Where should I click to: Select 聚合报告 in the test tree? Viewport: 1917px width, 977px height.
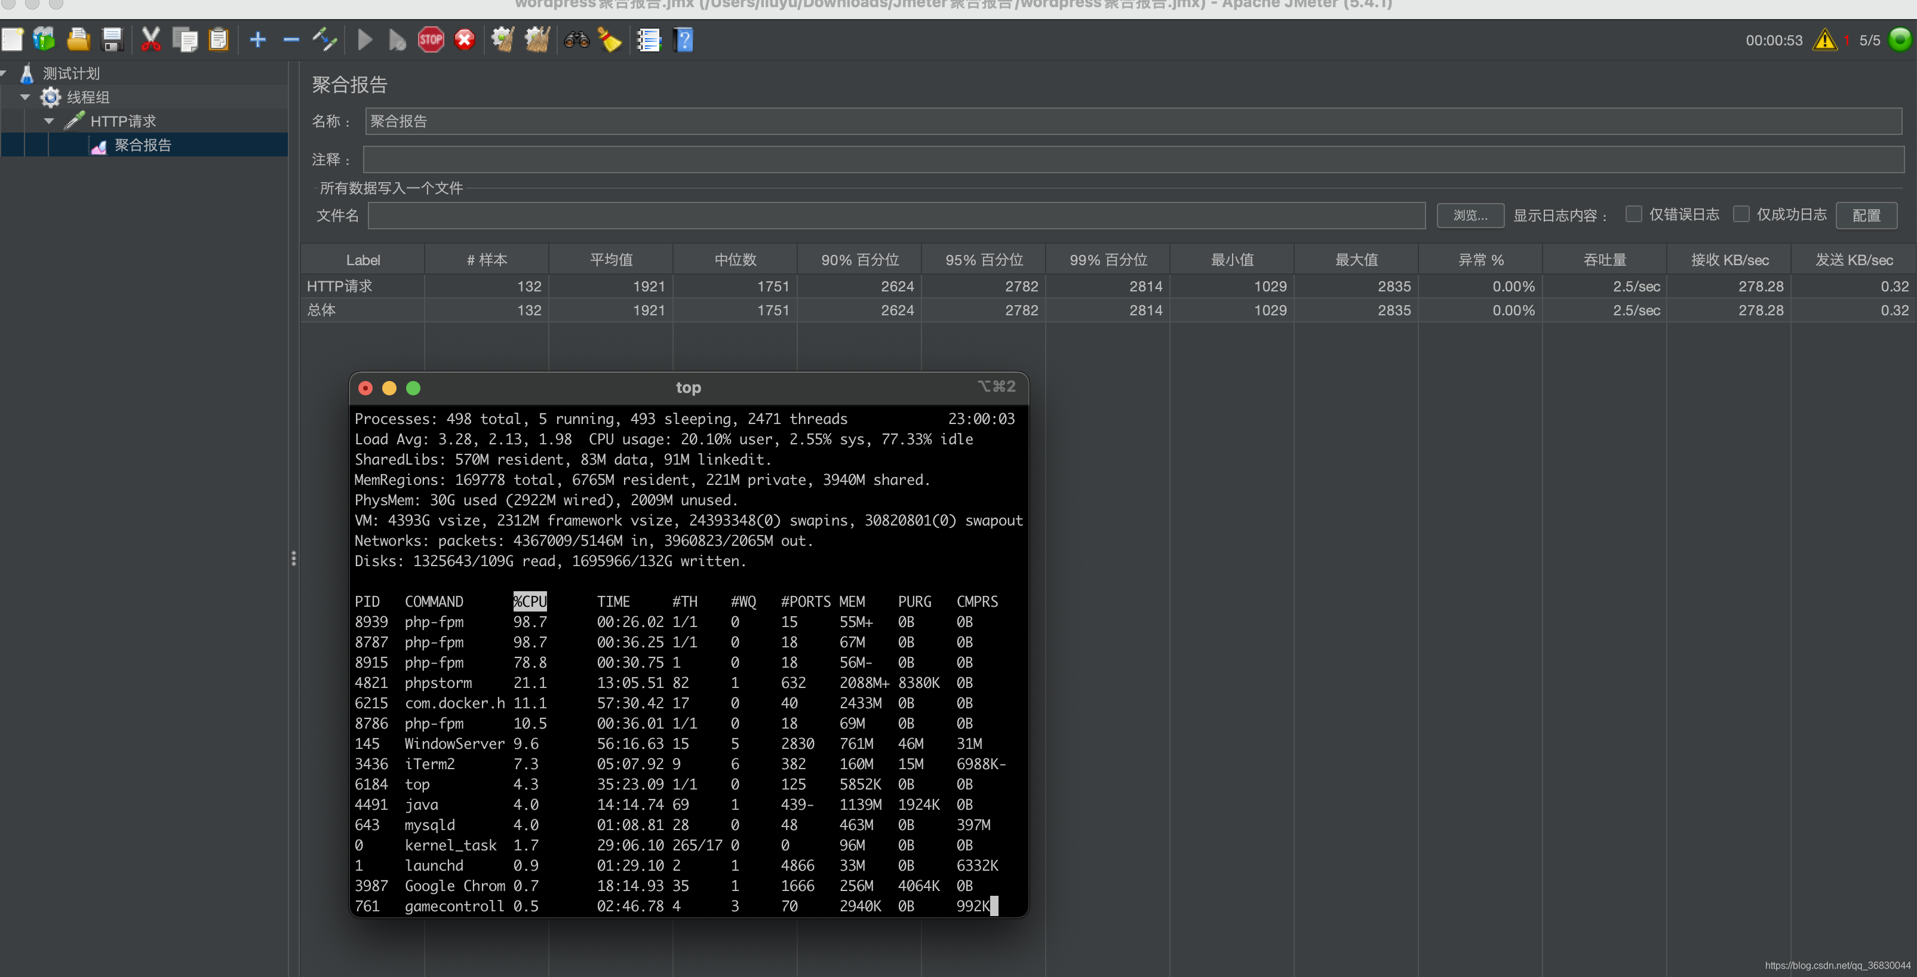click(142, 145)
